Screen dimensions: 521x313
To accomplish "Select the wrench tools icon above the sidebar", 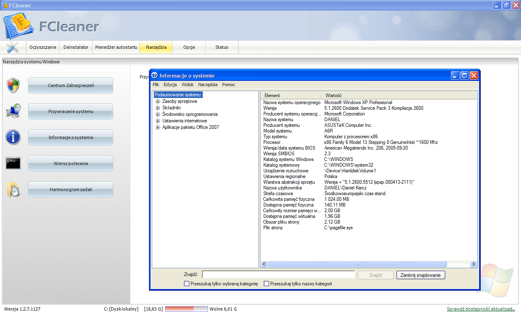I will (x=13, y=47).
